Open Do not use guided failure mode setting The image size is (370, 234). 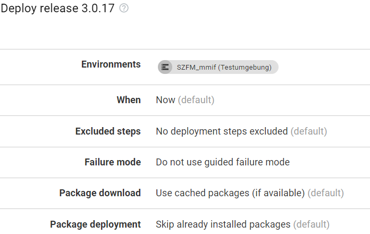point(223,162)
